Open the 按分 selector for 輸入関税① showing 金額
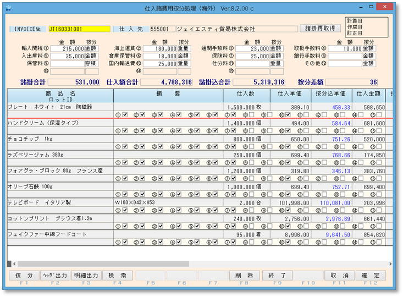 pyautogui.click(x=92, y=48)
